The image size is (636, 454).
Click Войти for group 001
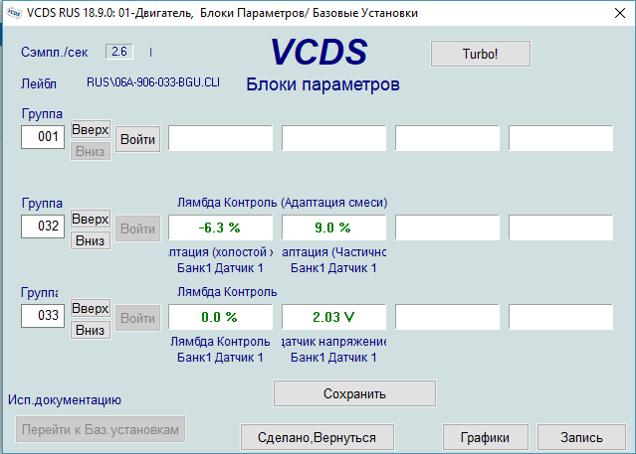point(138,139)
